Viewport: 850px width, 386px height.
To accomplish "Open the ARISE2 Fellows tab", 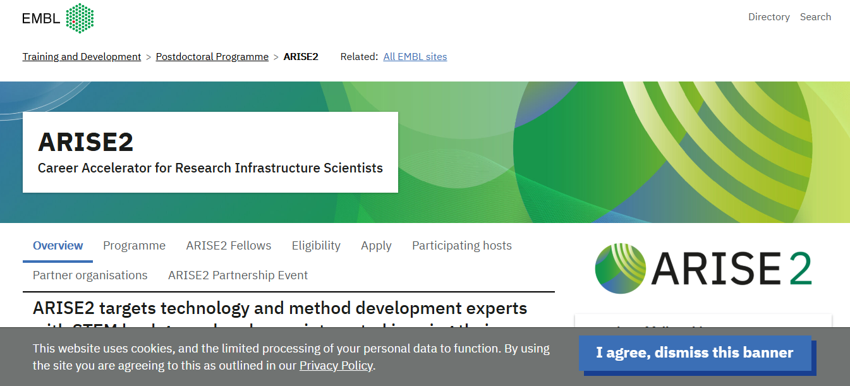I will 229,246.
